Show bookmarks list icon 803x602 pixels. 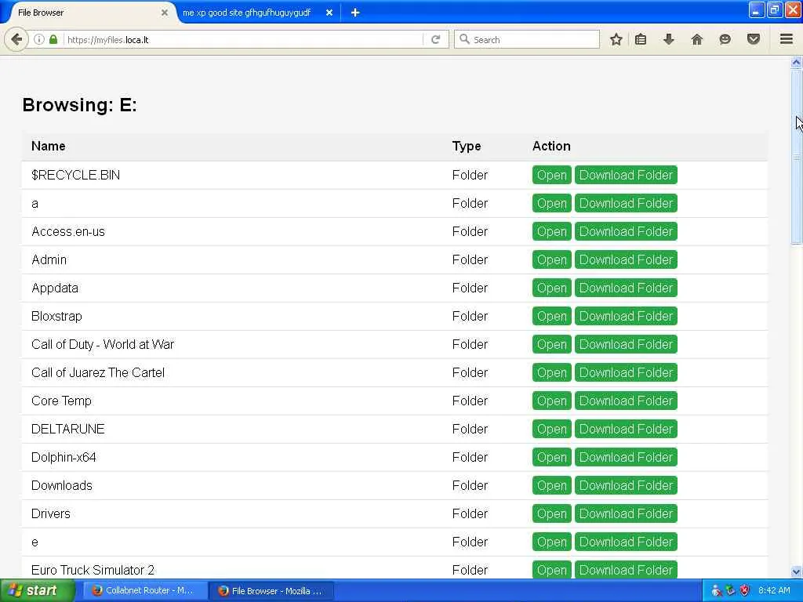click(x=641, y=39)
